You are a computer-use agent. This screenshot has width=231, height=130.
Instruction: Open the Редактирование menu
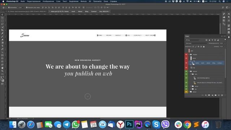[x=34, y=1]
